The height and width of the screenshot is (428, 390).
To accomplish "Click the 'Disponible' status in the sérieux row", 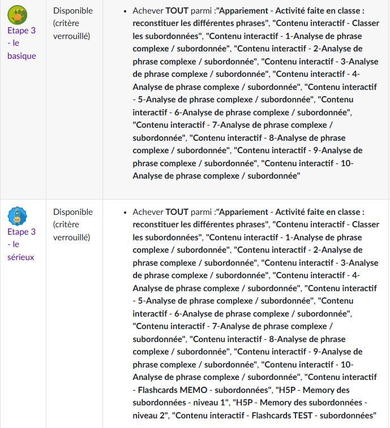I will coord(73,212).
